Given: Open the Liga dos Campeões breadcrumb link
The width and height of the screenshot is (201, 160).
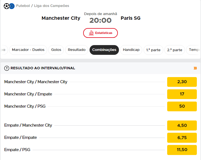Looking at the screenshot, I should pyautogui.click(x=52, y=6).
